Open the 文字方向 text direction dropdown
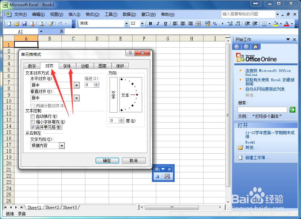Image resolution: width=301 pixels, height=219 pixels. 62,146
